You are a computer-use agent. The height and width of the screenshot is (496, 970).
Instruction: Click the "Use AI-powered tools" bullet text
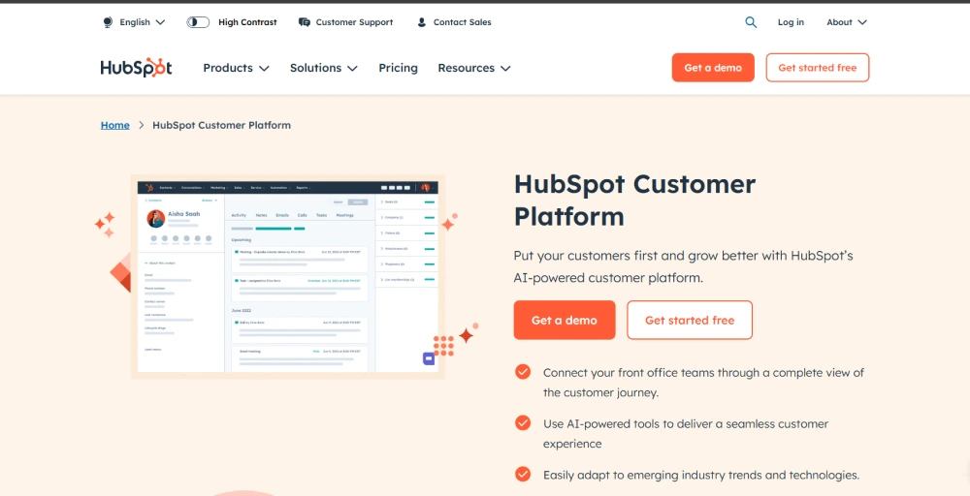(x=686, y=434)
